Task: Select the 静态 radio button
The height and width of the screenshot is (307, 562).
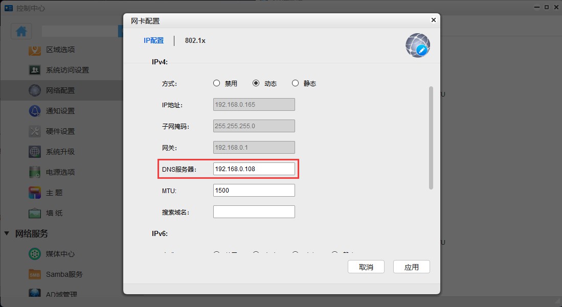Action: (x=295, y=83)
